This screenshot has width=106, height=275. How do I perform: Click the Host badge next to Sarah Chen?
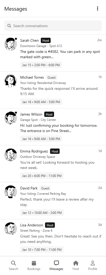[46, 40]
